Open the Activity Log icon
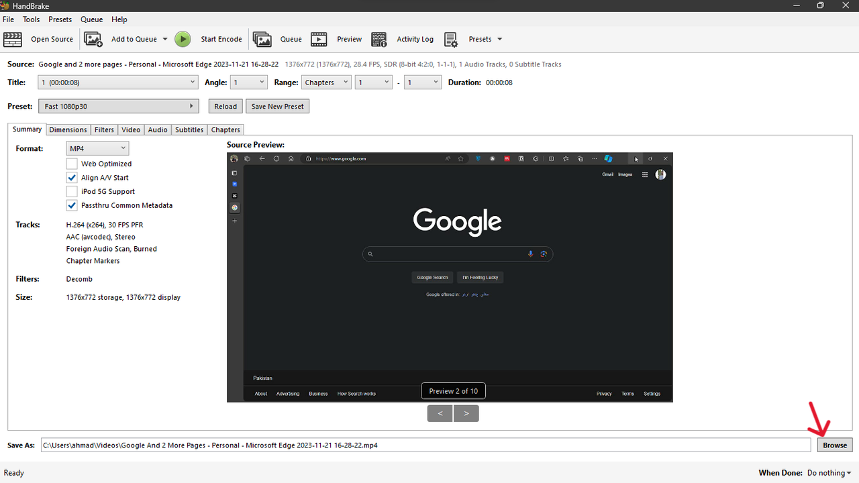Screen dimensions: 859x483 [x=379, y=39]
